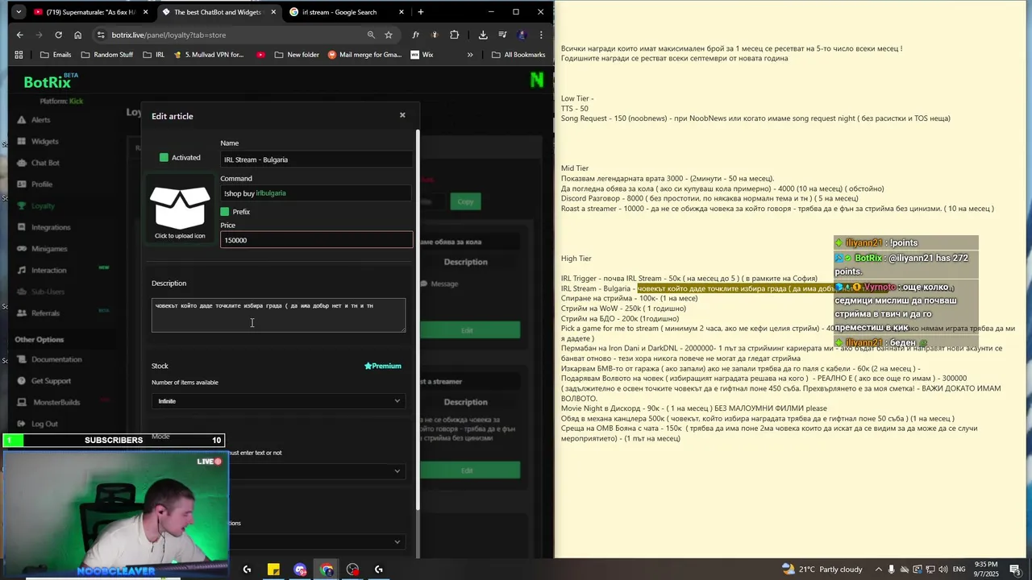
Task: Click the ENG language indicator
Action: tap(959, 570)
